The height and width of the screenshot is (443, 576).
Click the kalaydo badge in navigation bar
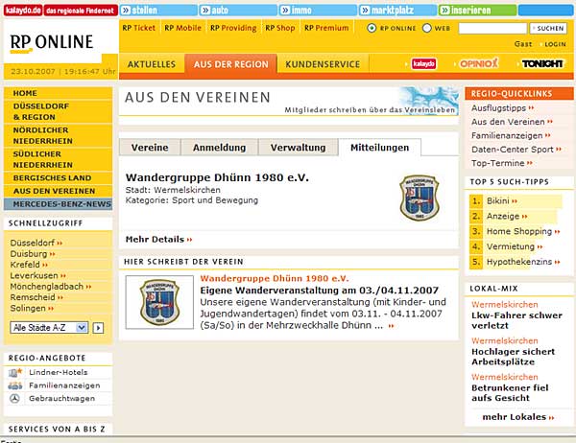pyautogui.click(x=424, y=64)
